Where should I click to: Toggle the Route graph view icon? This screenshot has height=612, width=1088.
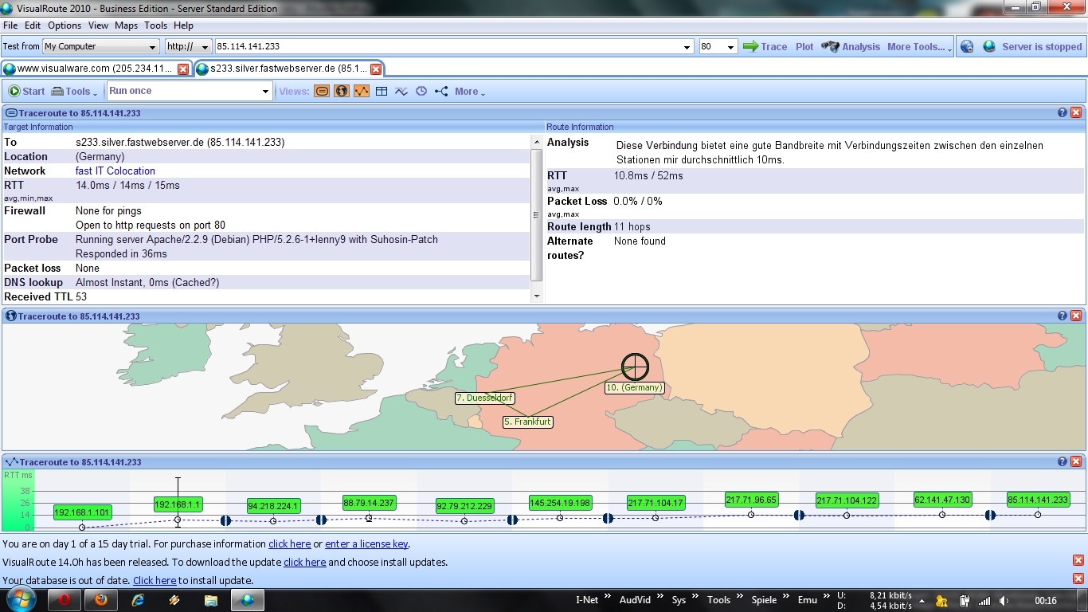click(x=362, y=92)
